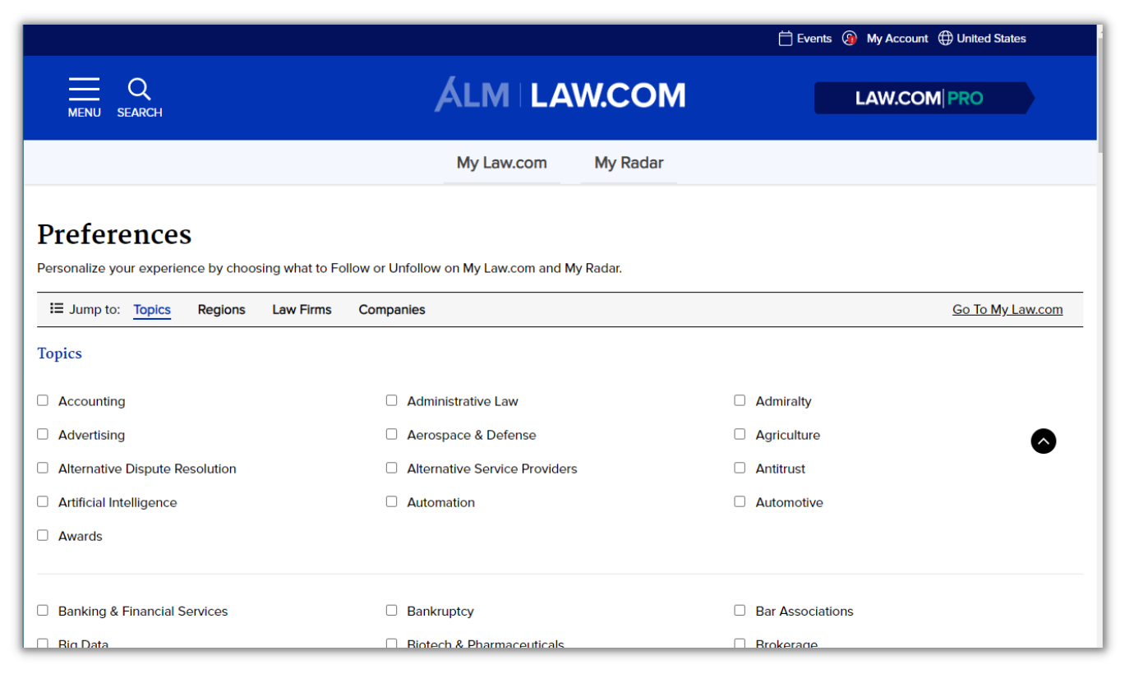Check the Accounting topic checkbox

(43, 400)
